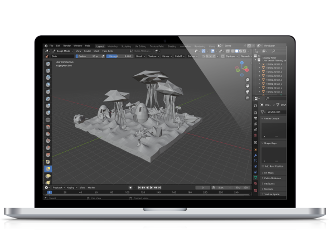Click the viewport pan hand icon

coord(248,86)
